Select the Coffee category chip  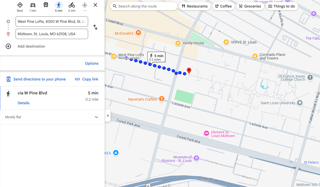[x=223, y=6]
